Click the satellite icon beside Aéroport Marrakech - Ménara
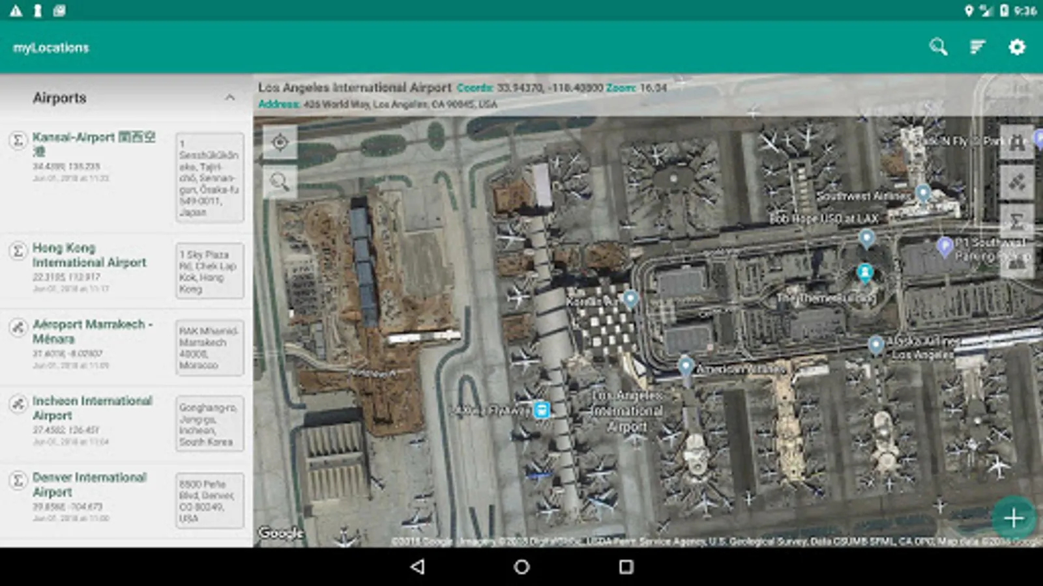The image size is (1043, 586). (x=18, y=327)
